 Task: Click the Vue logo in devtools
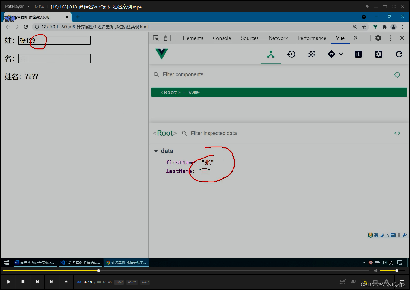[x=162, y=54]
